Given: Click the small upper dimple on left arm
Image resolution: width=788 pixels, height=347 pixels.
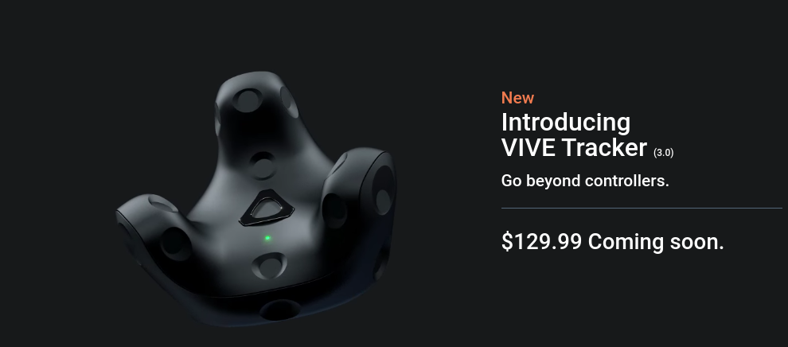Looking at the screenshot, I should (163, 204).
